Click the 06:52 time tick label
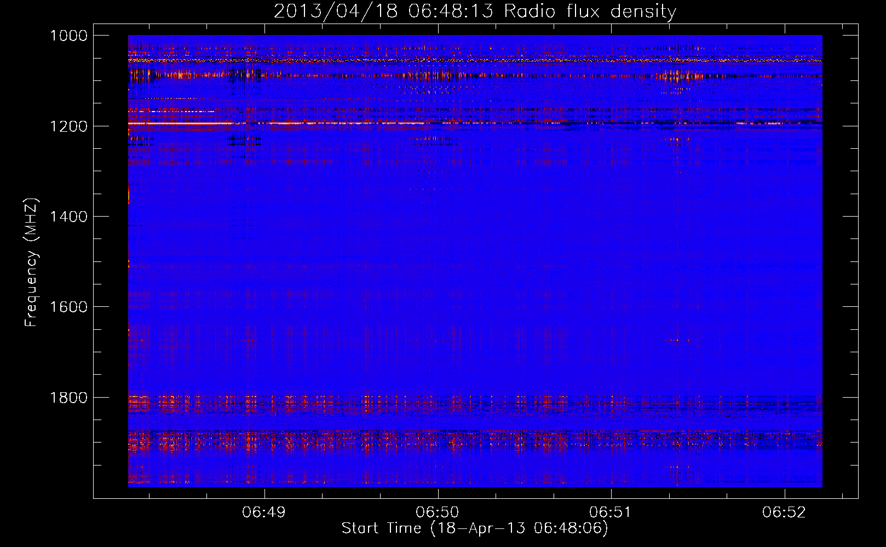Image resolution: width=886 pixels, height=547 pixels. [784, 512]
